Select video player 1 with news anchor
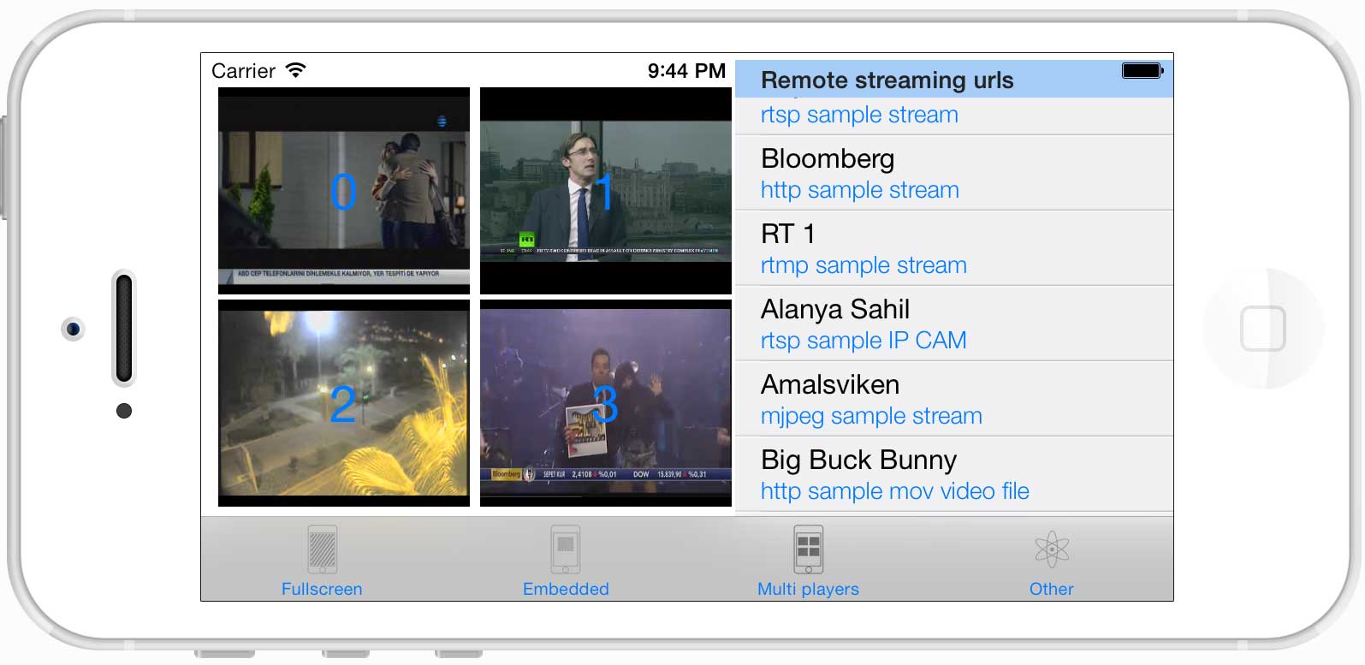The image size is (1365, 665). (606, 191)
